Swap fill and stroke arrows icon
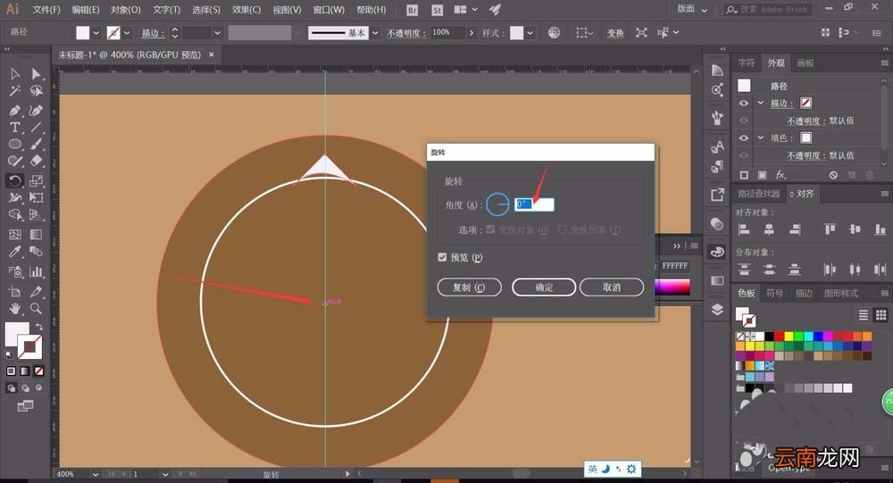This screenshot has width=893, height=483. point(38,327)
